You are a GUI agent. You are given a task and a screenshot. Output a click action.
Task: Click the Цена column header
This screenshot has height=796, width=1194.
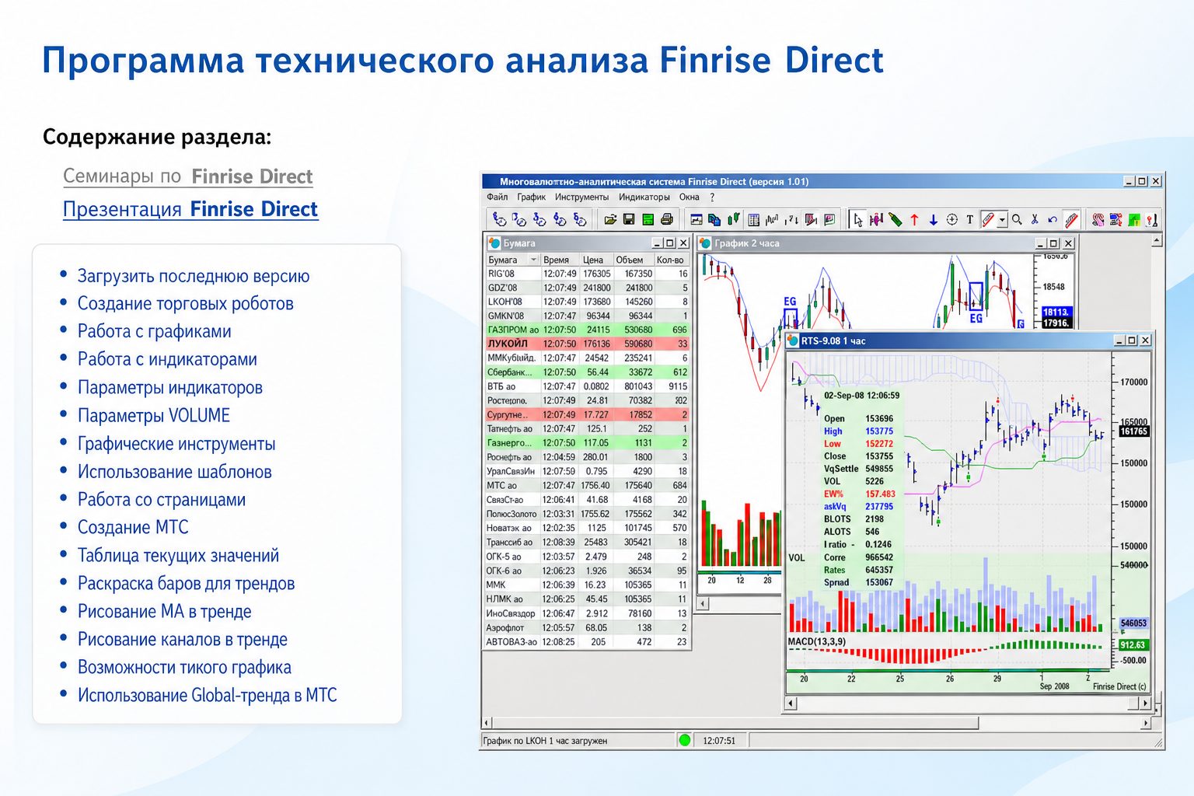point(595,260)
